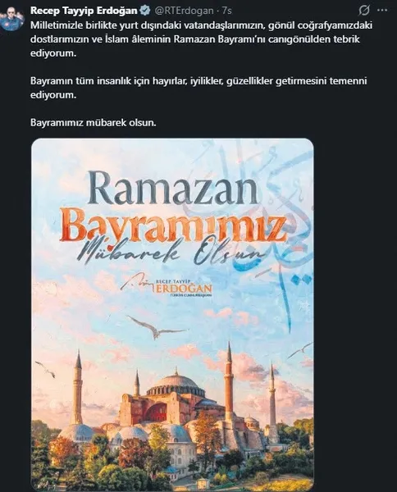The image size is (397, 492).
Task: Open the Grok explain-post icon
Action: coord(363,11)
